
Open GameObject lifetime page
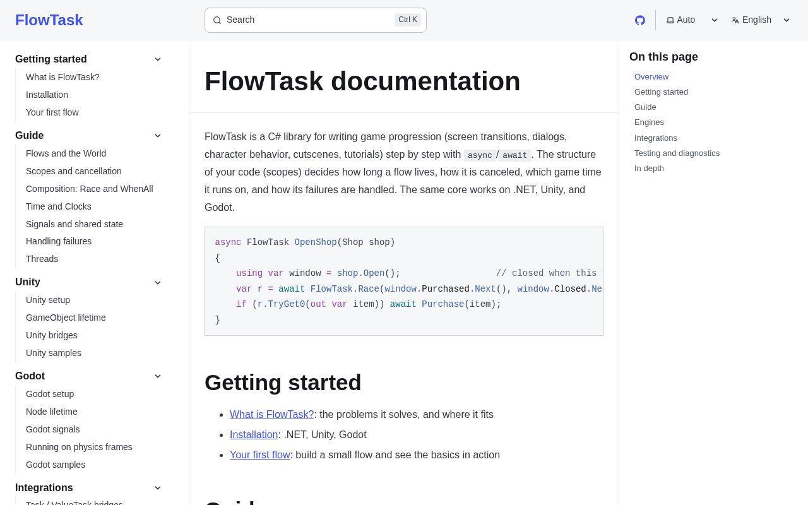pyautogui.click(x=66, y=318)
